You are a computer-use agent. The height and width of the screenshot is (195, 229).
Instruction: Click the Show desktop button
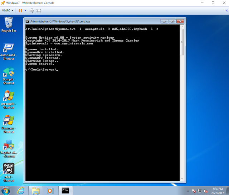point(228,191)
